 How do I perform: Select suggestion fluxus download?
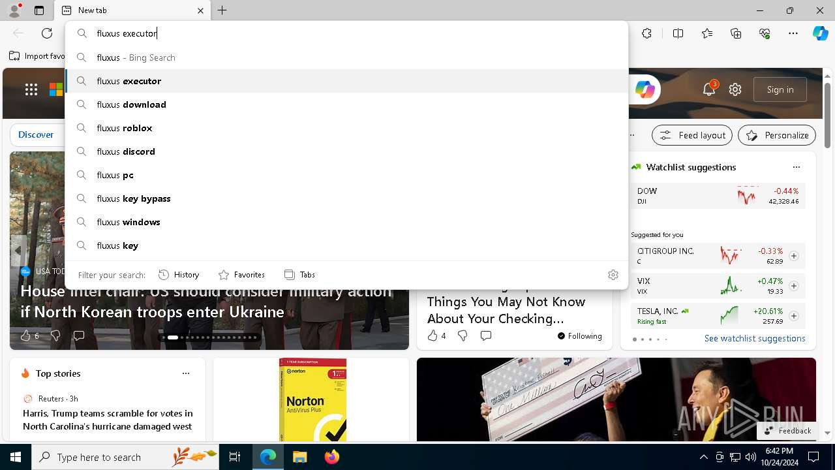pyautogui.click(x=346, y=104)
